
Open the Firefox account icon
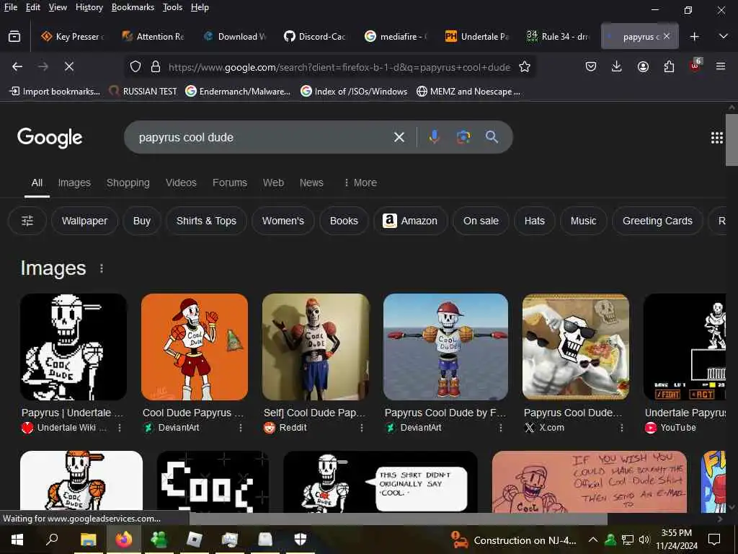coord(643,66)
